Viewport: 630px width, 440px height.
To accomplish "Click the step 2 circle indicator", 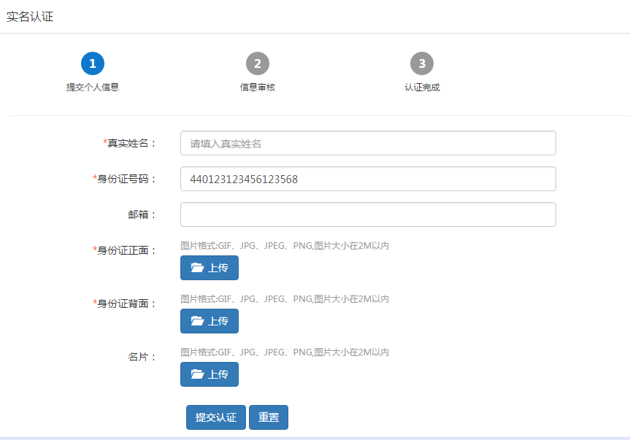I will (x=258, y=63).
